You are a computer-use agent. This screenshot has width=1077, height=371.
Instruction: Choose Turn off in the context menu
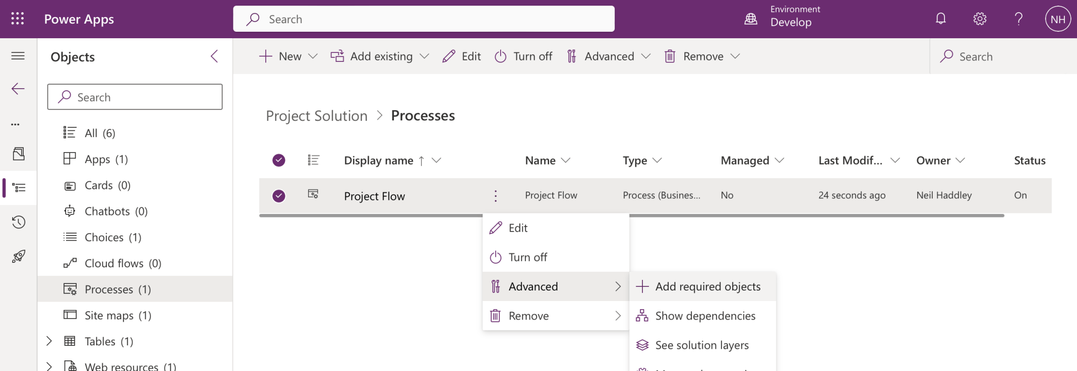tap(527, 257)
